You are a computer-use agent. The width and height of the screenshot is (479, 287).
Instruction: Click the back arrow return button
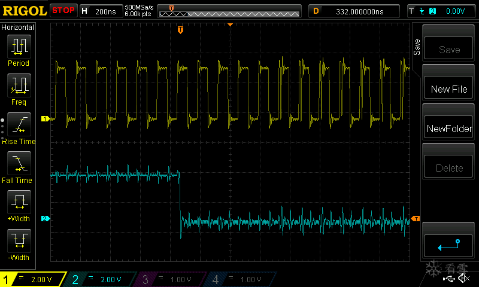pos(448,246)
